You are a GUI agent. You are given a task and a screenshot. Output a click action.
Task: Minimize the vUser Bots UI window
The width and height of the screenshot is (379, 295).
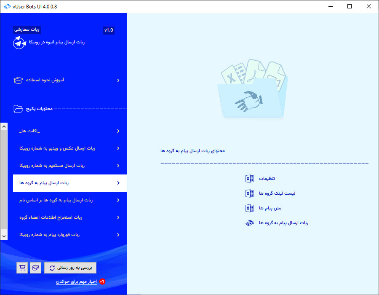tap(331, 6)
